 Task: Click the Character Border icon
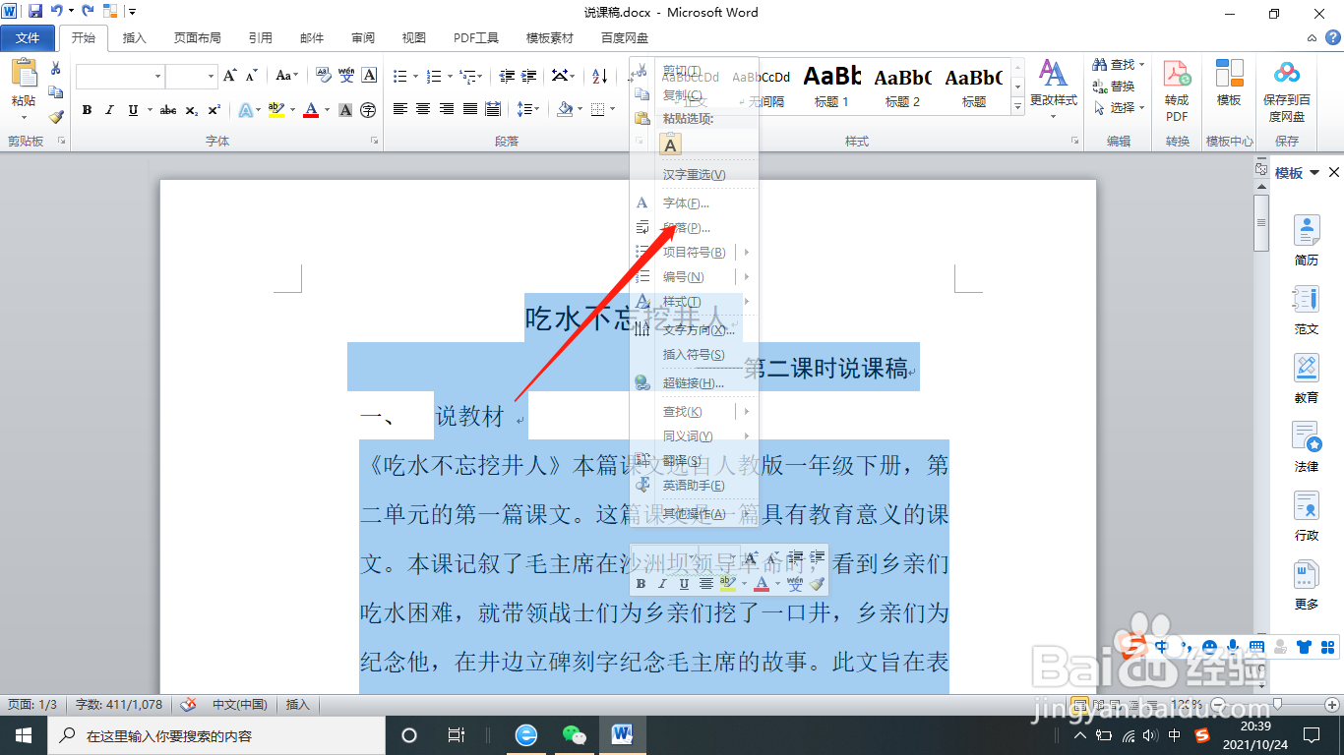(369, 76)
